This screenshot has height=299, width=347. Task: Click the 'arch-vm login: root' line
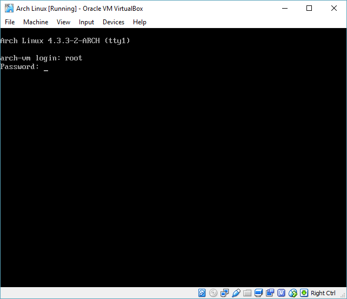coord(41,58)
